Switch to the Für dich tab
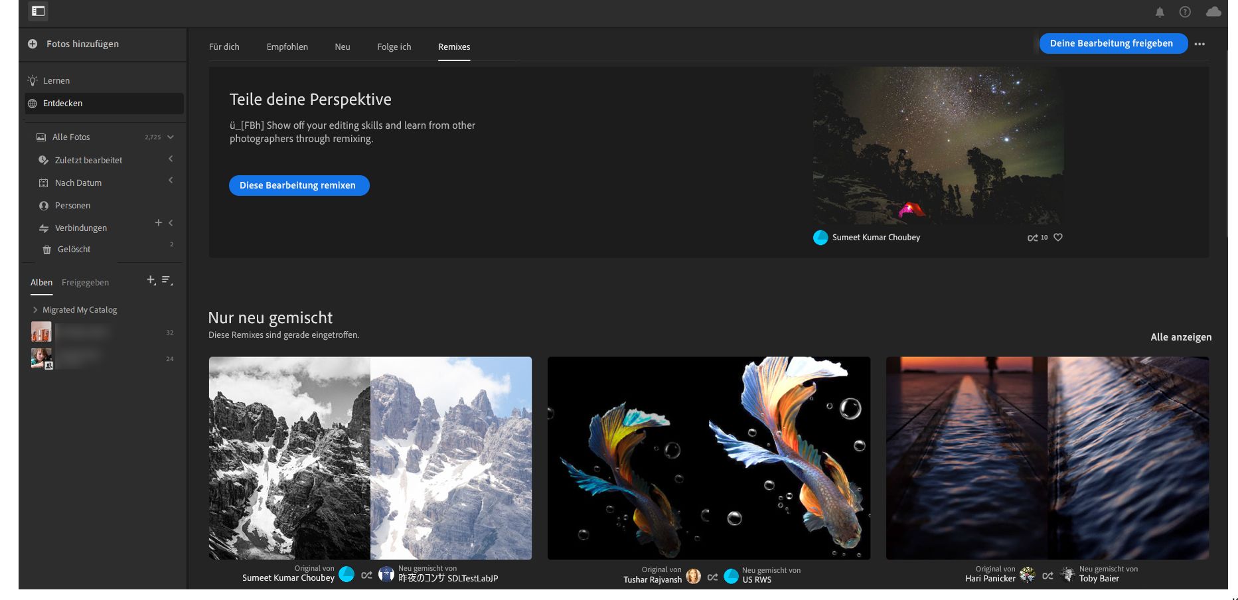Image resolution: width=1238 pixels, height=600 pixels. click(224, 47)
